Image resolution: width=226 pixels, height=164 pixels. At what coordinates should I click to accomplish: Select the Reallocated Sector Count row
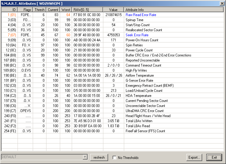144,30
